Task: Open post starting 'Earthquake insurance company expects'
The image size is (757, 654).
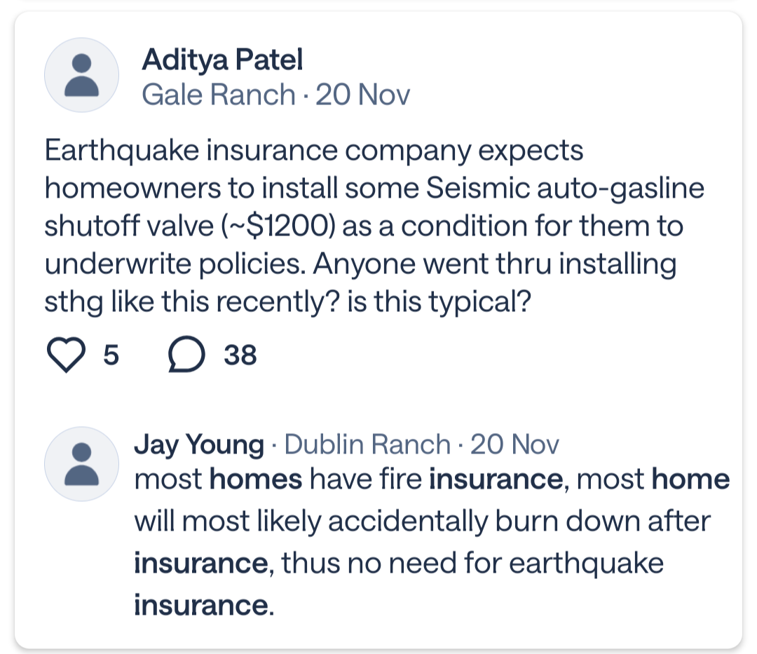Action: [314, 151]
